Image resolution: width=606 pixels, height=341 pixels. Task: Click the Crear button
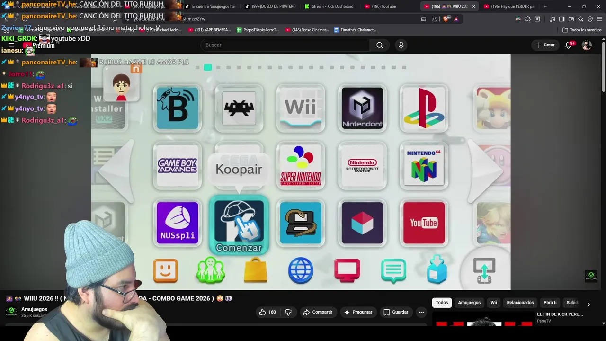tap(544, 45)
